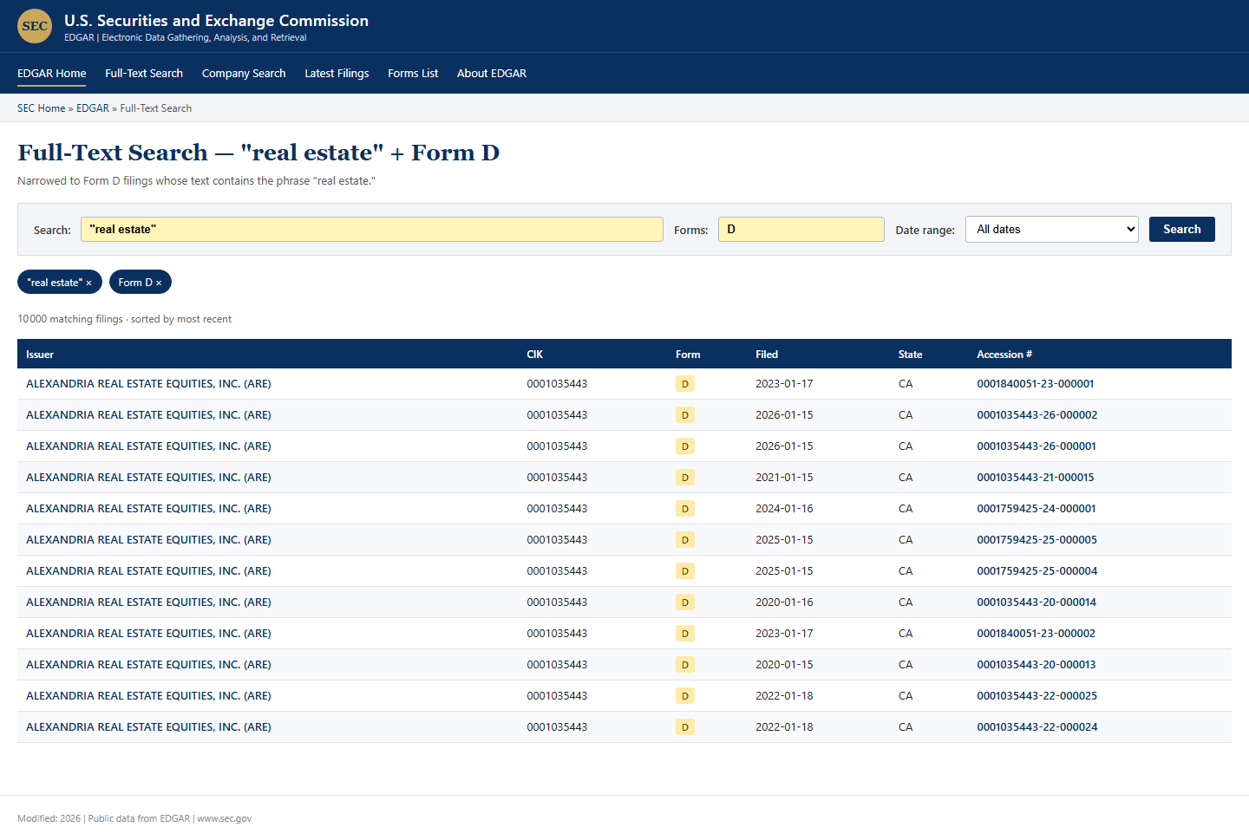Go to EDGAR Home tab
Viewport: 1249px width, 840px height.
point(52,74)
